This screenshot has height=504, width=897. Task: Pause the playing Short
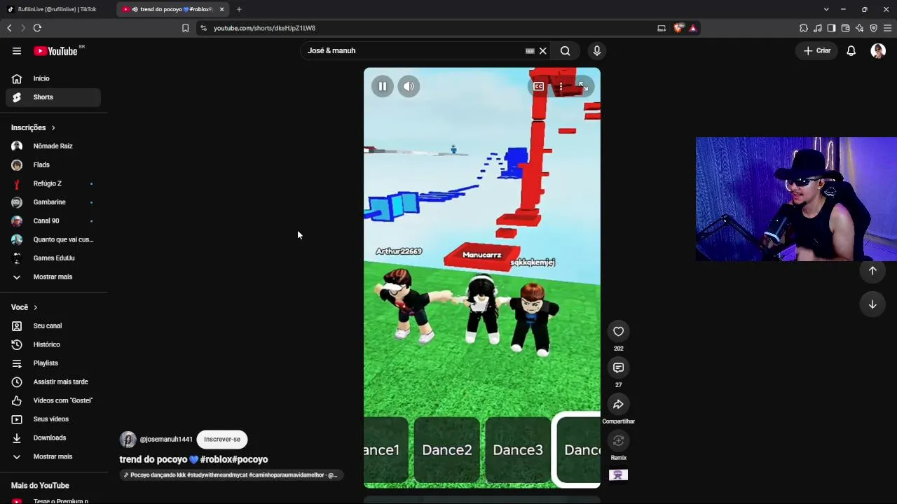[383, 86]
